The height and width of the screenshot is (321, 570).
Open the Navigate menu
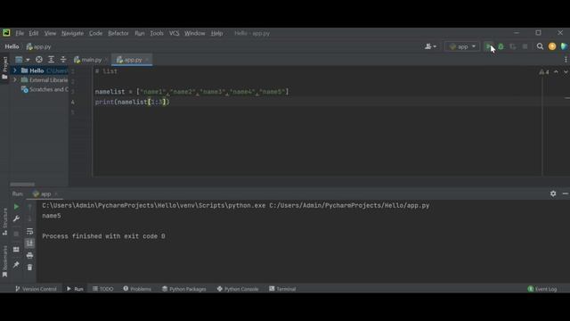[72, 33]
